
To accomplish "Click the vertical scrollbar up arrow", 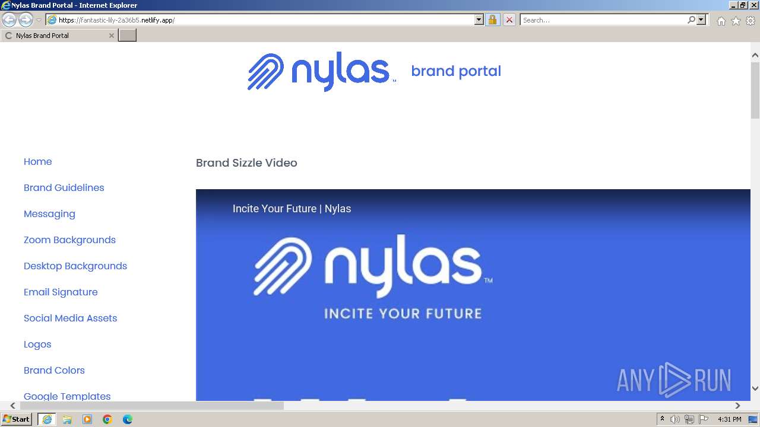I will [x=755, y=55].
